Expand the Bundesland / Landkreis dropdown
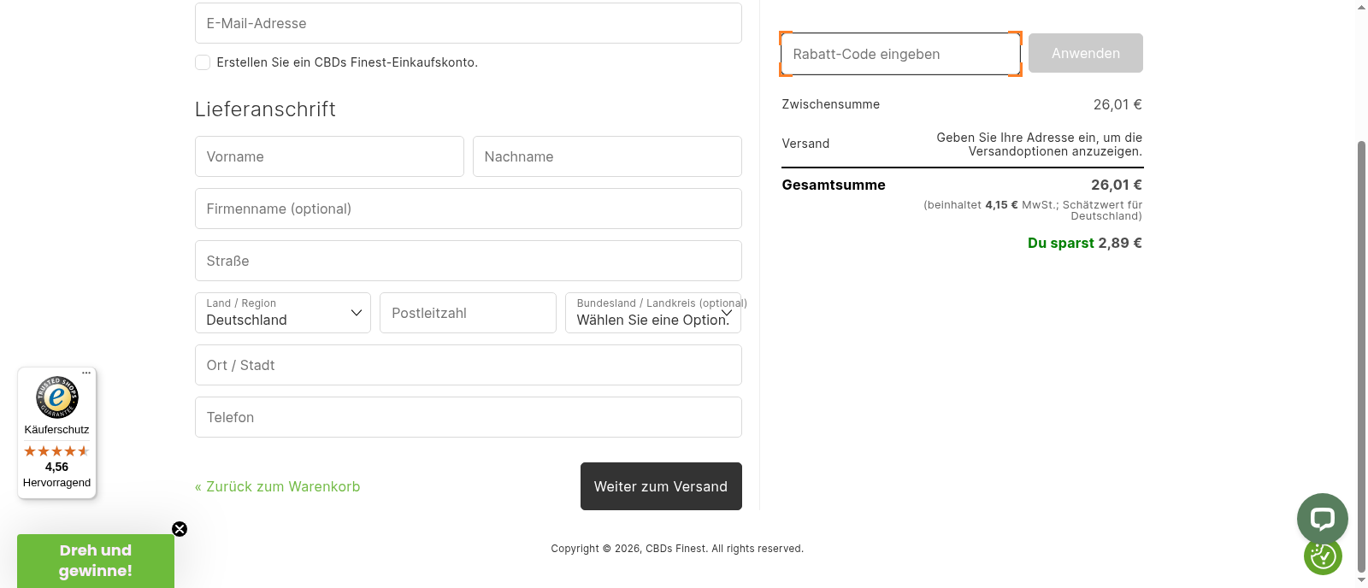The width and height of the screenshot is (1368, 588). point(652,313)
